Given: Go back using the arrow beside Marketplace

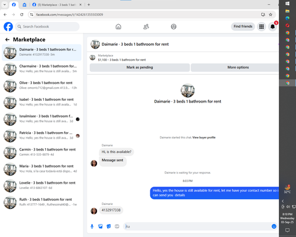Looking at the screenshot, I should 7,40.
